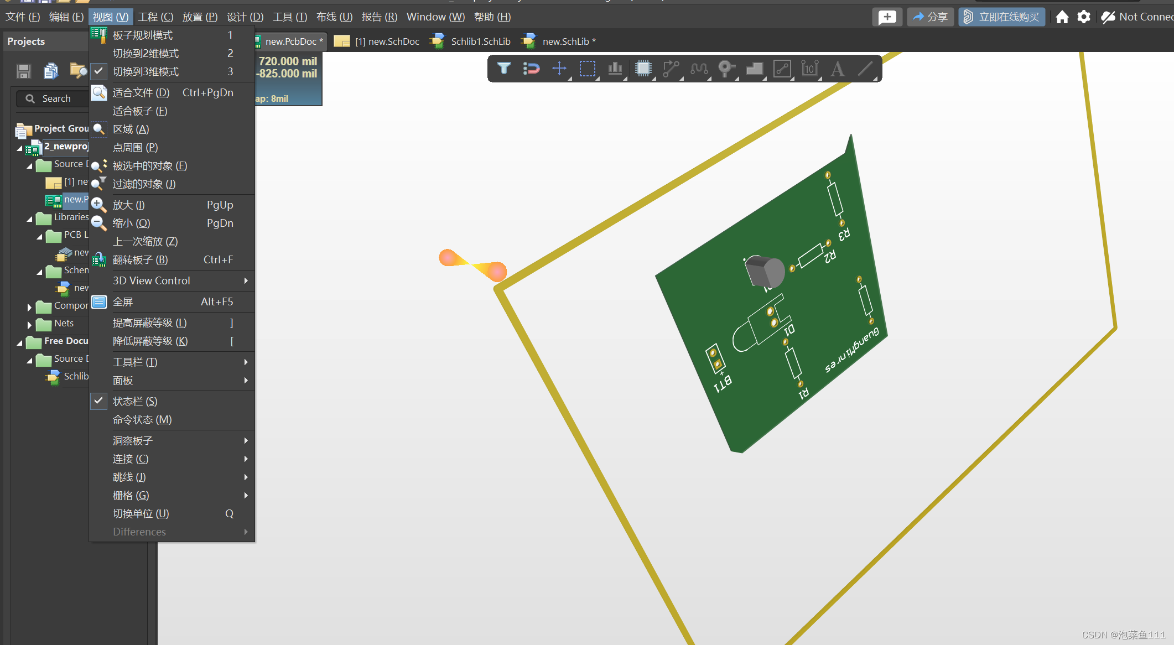Activate the snapping magnet toolbar icon

[x=531, y=69]
